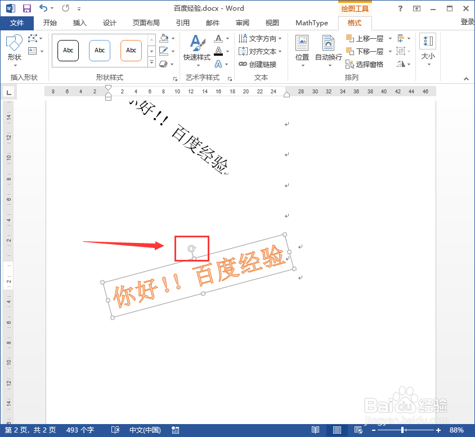Viewport: 475px width, 437px height.
Task: Open the 审阅 (Review) ribbon tab
Action: pyautogui.click(x=242, y=23)
